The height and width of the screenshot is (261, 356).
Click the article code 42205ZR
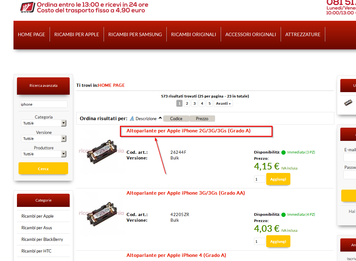180,215
